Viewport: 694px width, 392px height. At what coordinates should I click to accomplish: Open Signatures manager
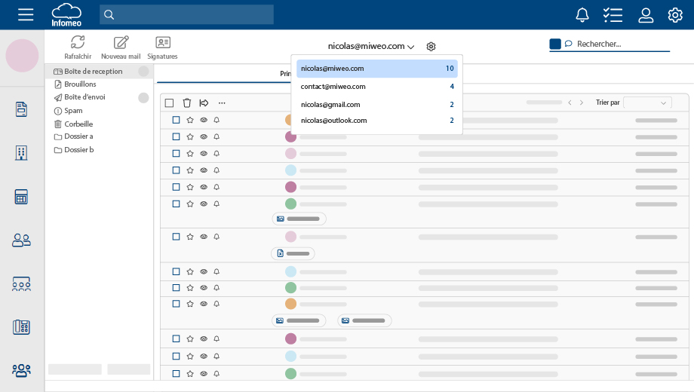162,47
